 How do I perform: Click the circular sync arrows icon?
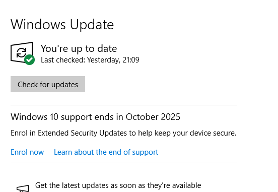coord(22,52)
